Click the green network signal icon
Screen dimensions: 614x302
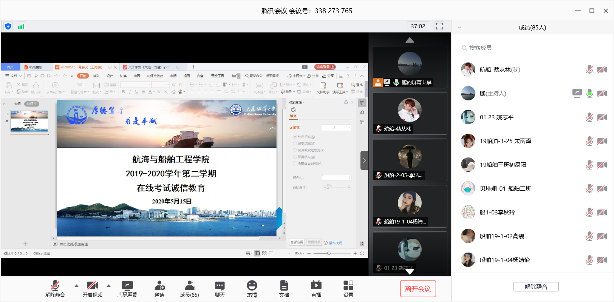pos(21,26)
